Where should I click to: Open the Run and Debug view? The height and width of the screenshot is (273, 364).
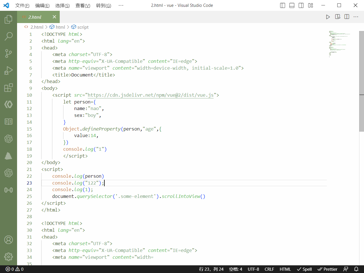click(9, 71)
